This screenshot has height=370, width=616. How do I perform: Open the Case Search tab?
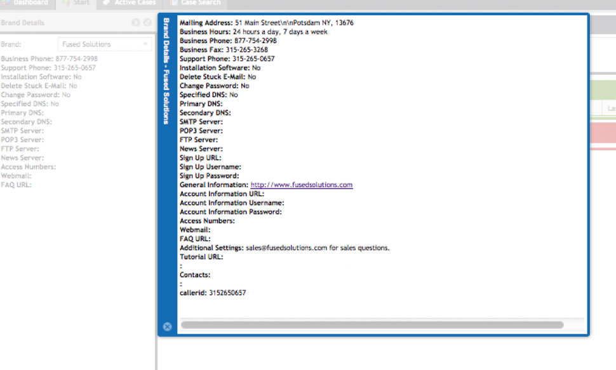[196, 3]
